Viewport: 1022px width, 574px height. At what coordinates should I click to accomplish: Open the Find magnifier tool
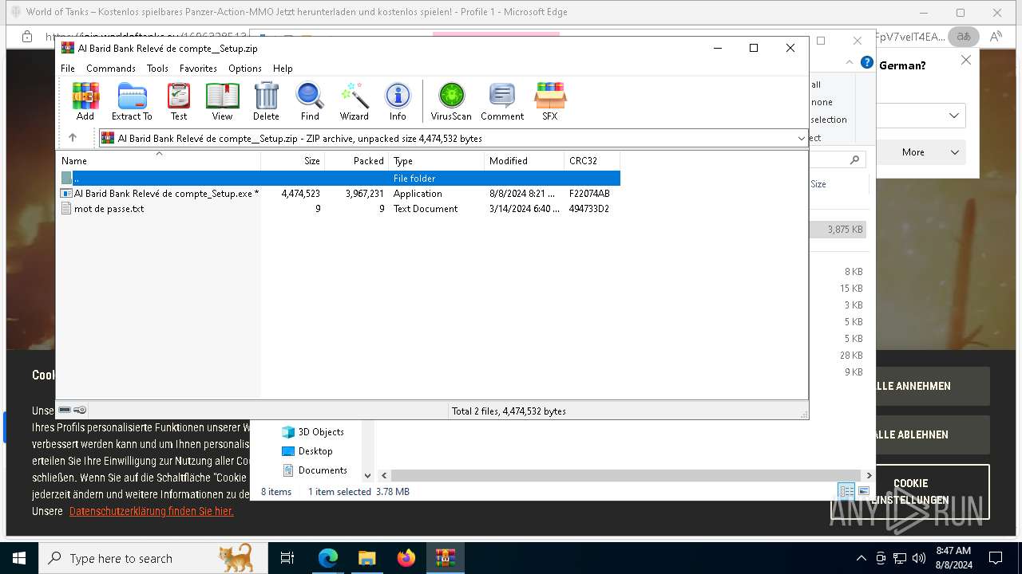pos(310,101)
